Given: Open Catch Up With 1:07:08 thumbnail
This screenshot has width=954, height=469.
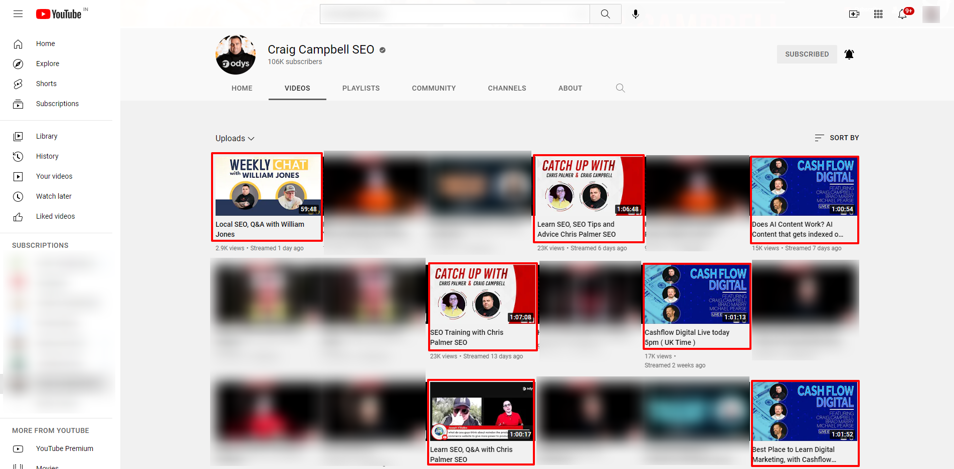Looking at the screenshot, I should pos(483,294).
